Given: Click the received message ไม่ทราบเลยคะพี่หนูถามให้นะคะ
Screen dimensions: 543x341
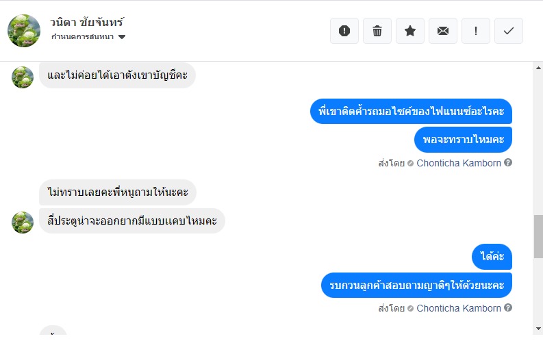Looking at the screenshot, I should [x=118, y=192].
